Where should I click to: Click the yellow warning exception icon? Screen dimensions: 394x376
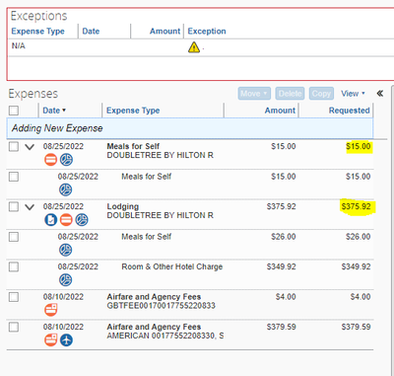pos(194,47)
